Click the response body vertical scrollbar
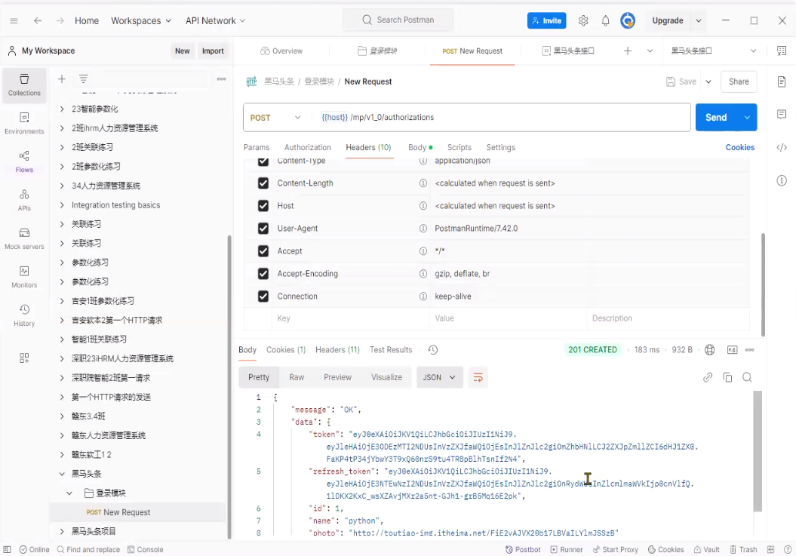Image resolution: width=796 pixels, height=556 pixels. click(758, 451)
